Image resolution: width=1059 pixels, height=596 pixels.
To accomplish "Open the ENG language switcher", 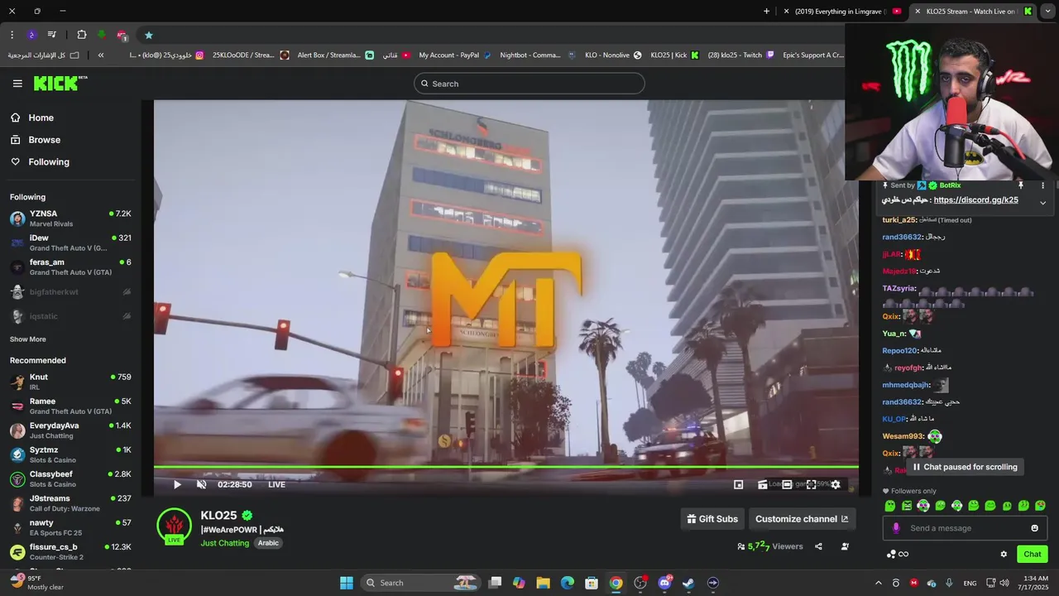I will 970,583.
